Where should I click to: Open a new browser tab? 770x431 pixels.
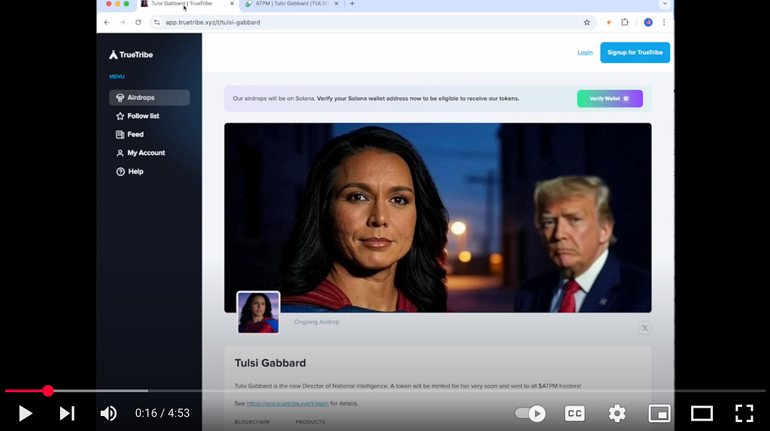coord(352,4)
